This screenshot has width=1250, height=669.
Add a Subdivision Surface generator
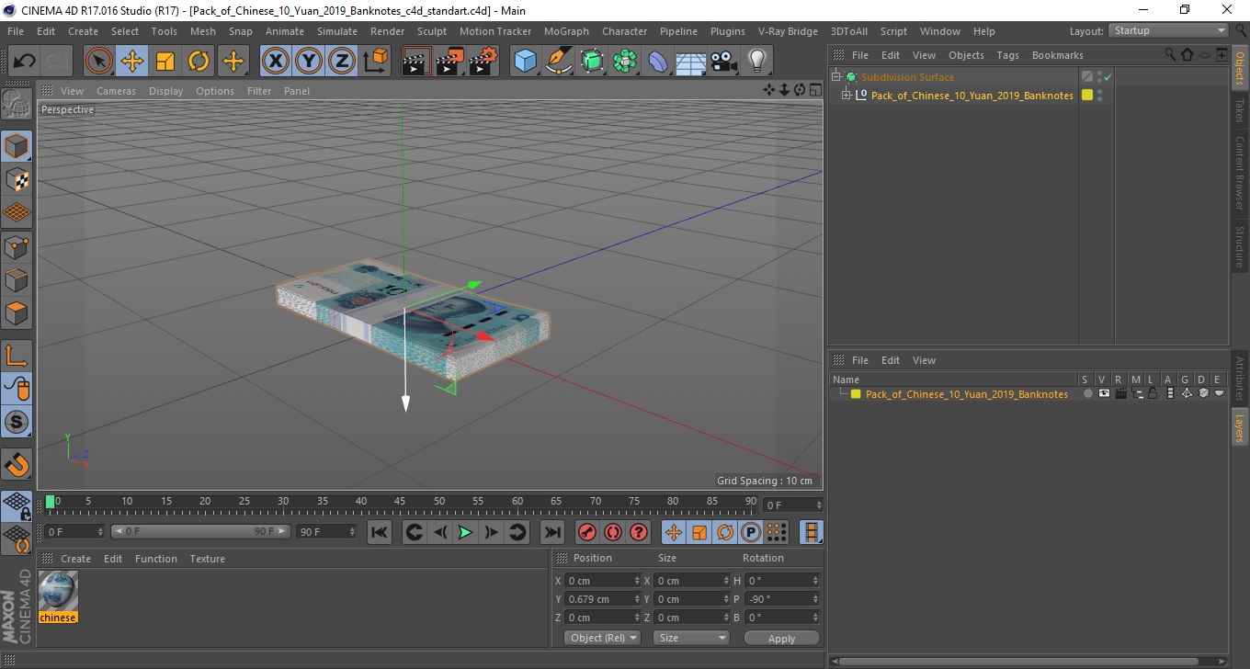[x=593, y=62]
